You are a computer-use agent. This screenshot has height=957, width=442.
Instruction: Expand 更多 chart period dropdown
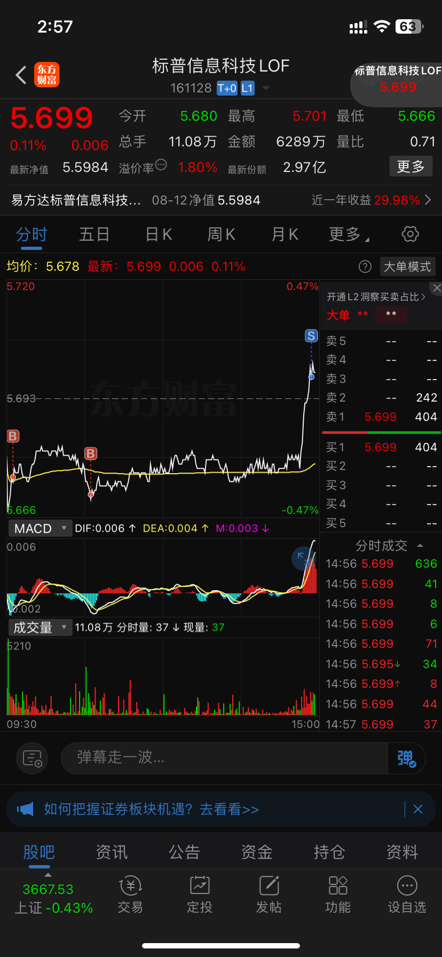pos(349,234)
